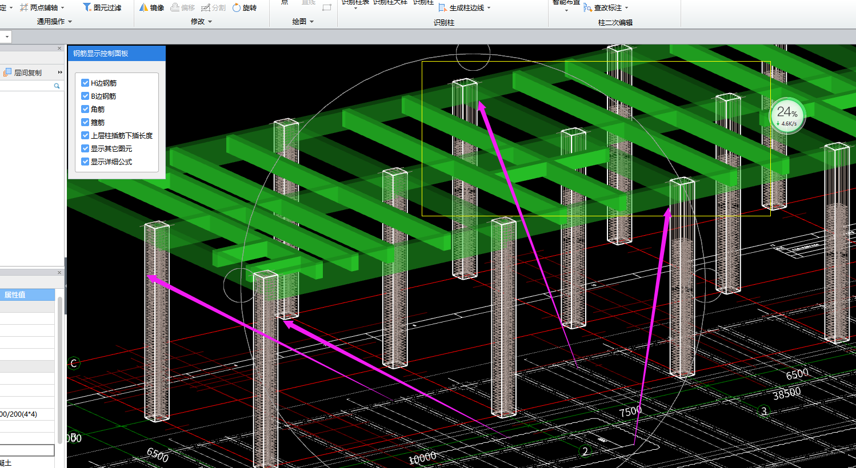Disable 显示其它图元 checkbox

point(85,148)
